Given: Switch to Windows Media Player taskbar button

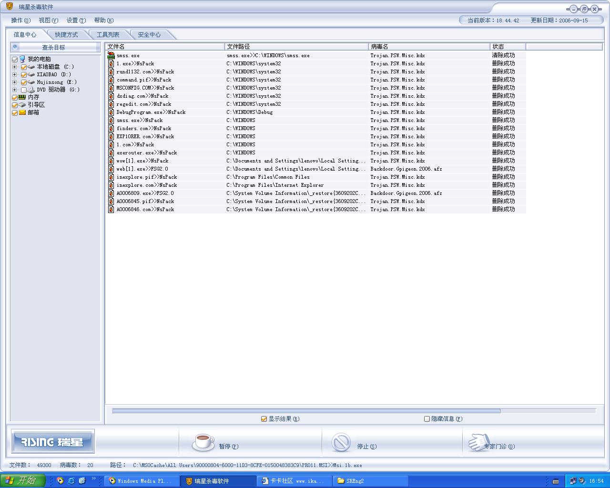Looking at the screenshot, I should point(142,481).
